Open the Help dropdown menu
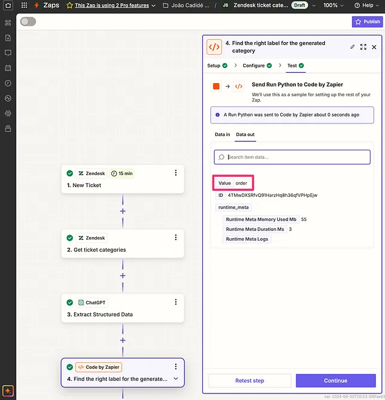The width and height of the screenshot is (385, 400). [x=366, y=5]
